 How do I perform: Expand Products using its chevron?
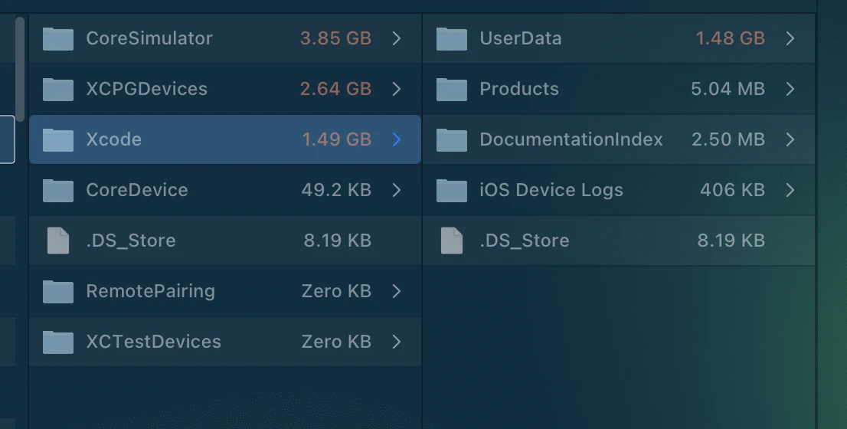pyautogui.click(x=790, y=89)
